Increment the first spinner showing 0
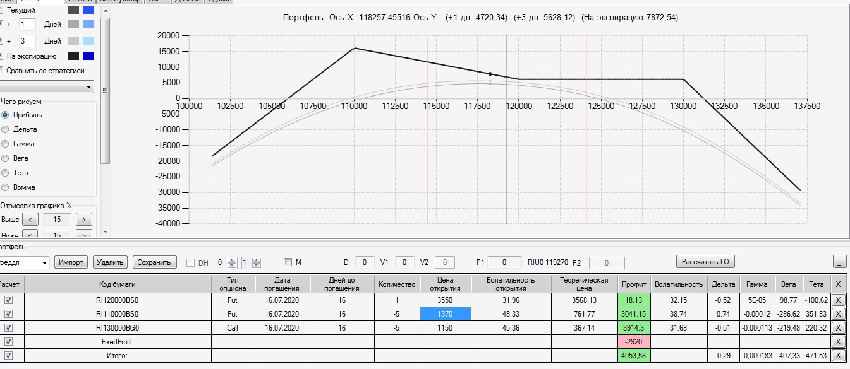Screen dimensions: 850x369 coord(231,259)
